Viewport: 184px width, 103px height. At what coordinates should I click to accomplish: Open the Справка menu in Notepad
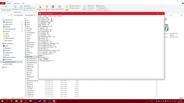pyautogui.click(x=59, y=16)
